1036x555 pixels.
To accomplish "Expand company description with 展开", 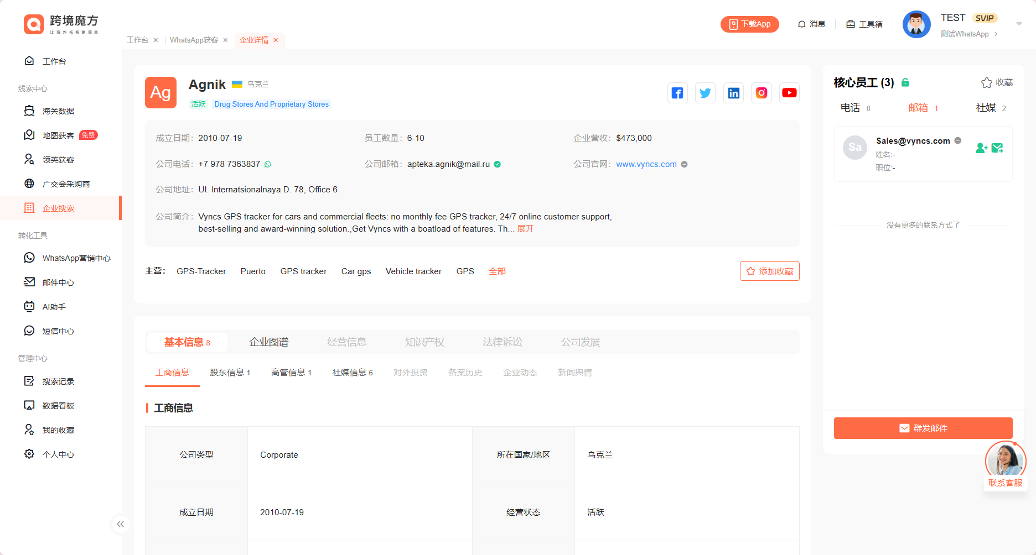I will click(x=525, y=229).
